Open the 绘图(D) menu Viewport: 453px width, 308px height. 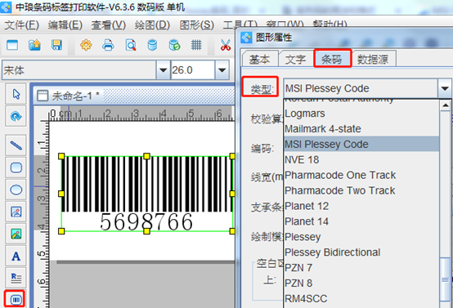coord(152,25)
